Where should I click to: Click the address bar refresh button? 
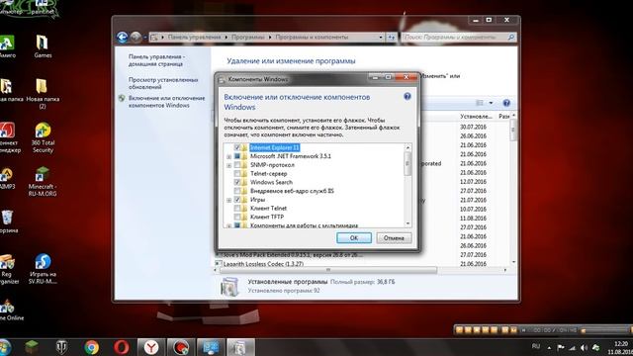tap(392, 38)
